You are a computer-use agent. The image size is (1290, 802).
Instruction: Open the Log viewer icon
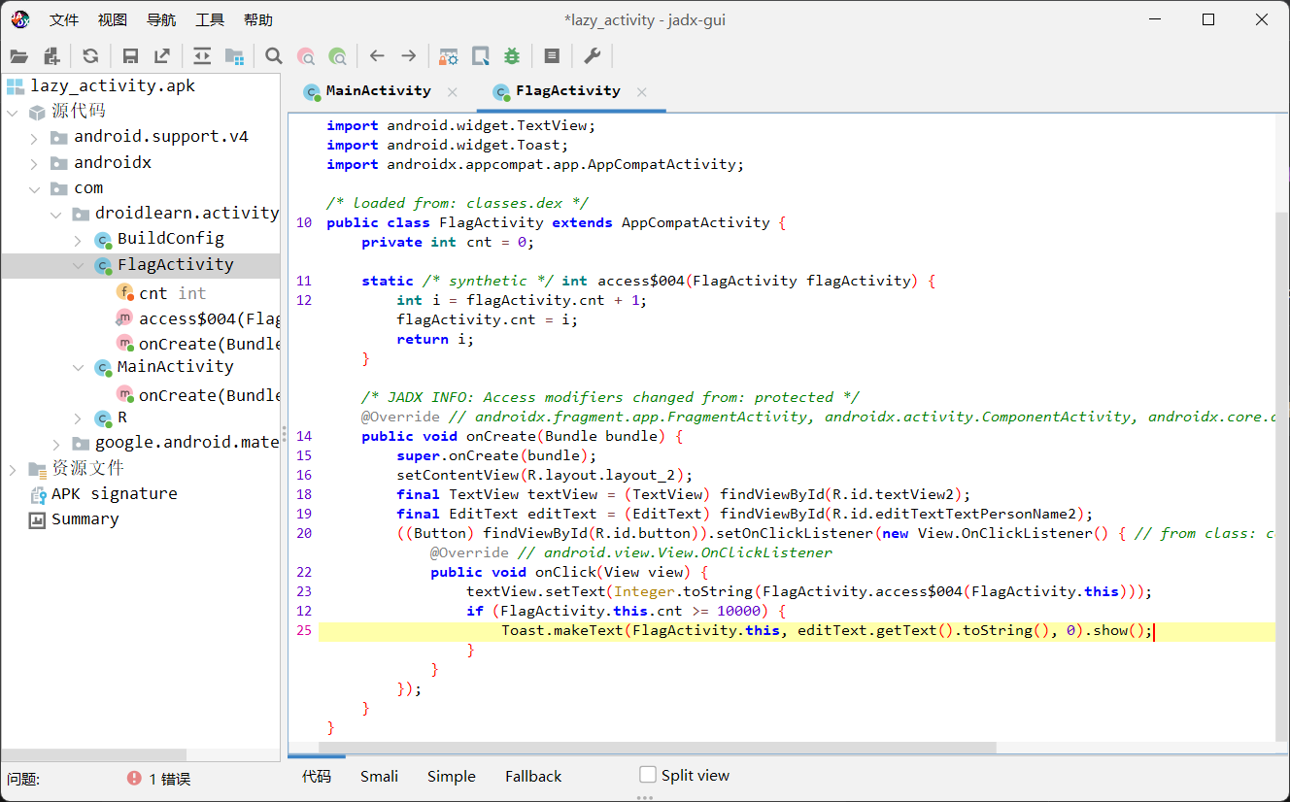click(552, 56)
